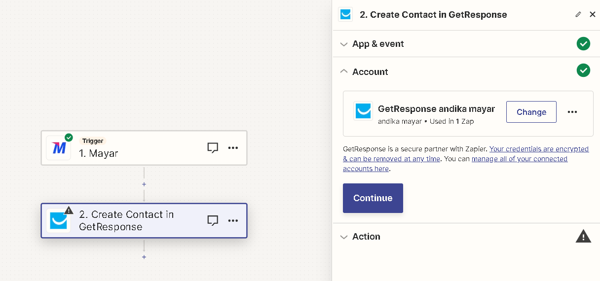The image size is (600, 281).
Task: Select the '1. Mayar' step title
Action: click(x=99, y=153)
